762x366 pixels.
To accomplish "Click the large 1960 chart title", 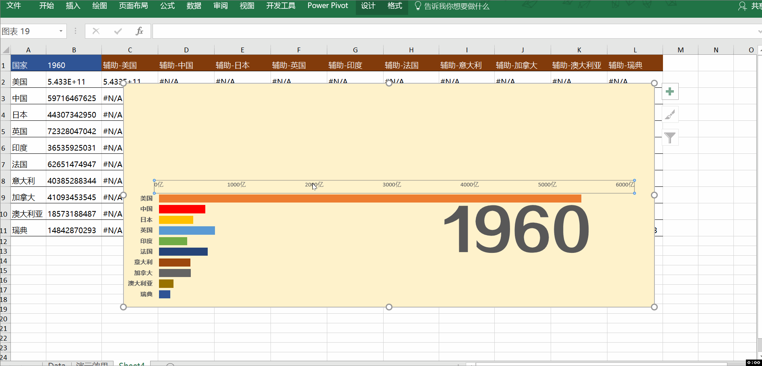I will point(516,230).
